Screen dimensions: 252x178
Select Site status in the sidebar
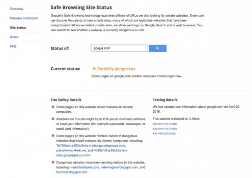(18, 28)
